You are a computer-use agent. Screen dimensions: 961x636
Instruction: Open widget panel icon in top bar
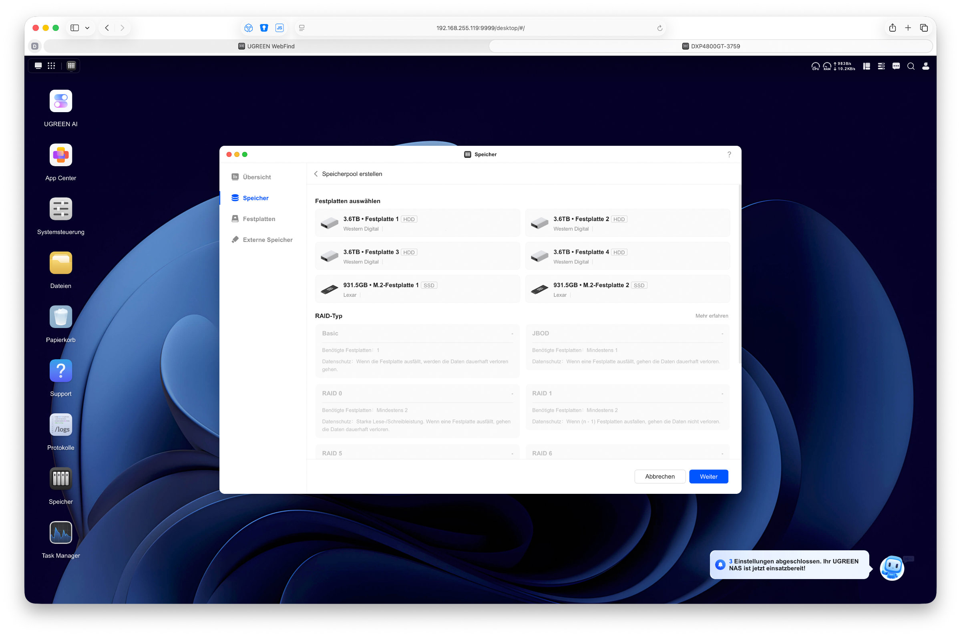click(x=867, y=66)
